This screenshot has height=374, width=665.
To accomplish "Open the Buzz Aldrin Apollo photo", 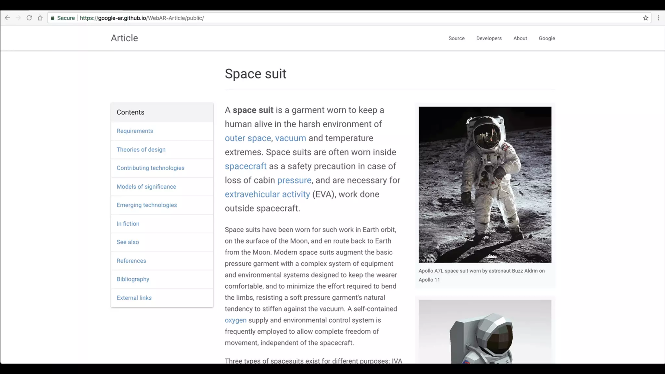I will coord(485,184).
